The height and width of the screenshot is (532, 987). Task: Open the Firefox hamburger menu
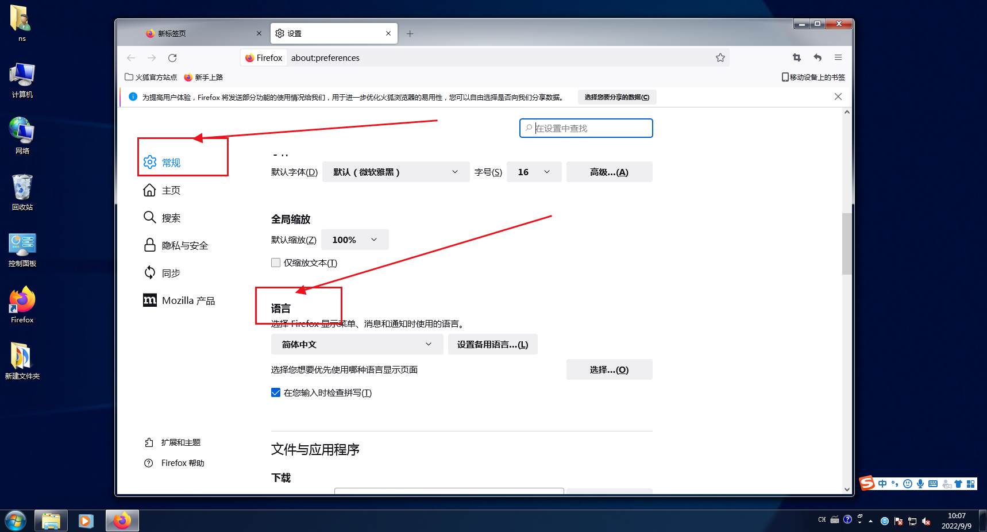coord(838,57)
